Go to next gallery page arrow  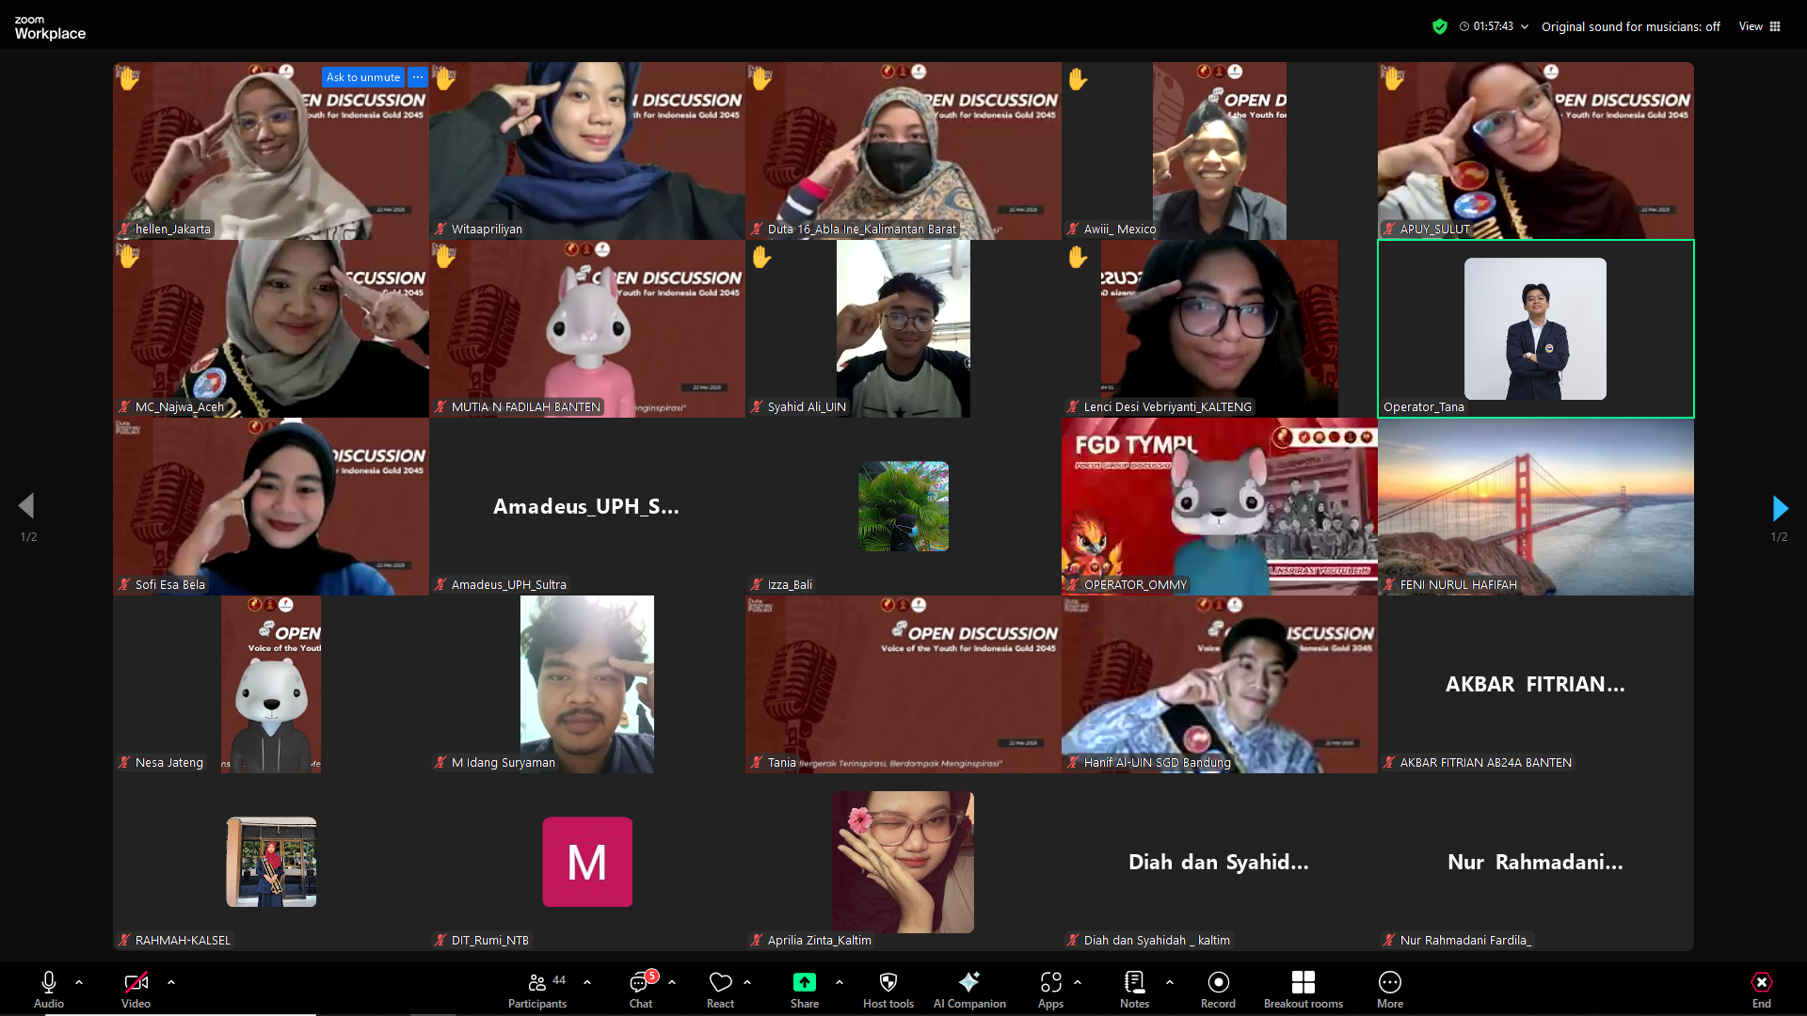click(1779, 508)
